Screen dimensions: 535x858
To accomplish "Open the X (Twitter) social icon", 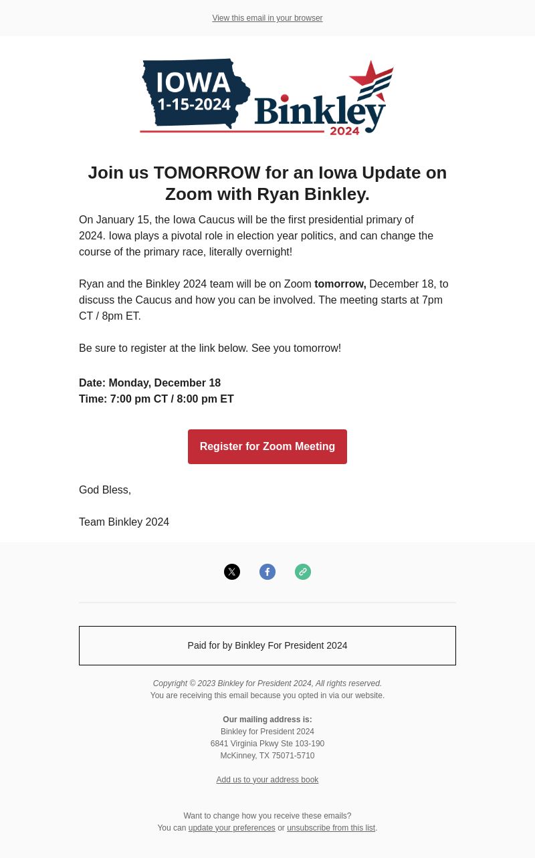I will [232, 572].
